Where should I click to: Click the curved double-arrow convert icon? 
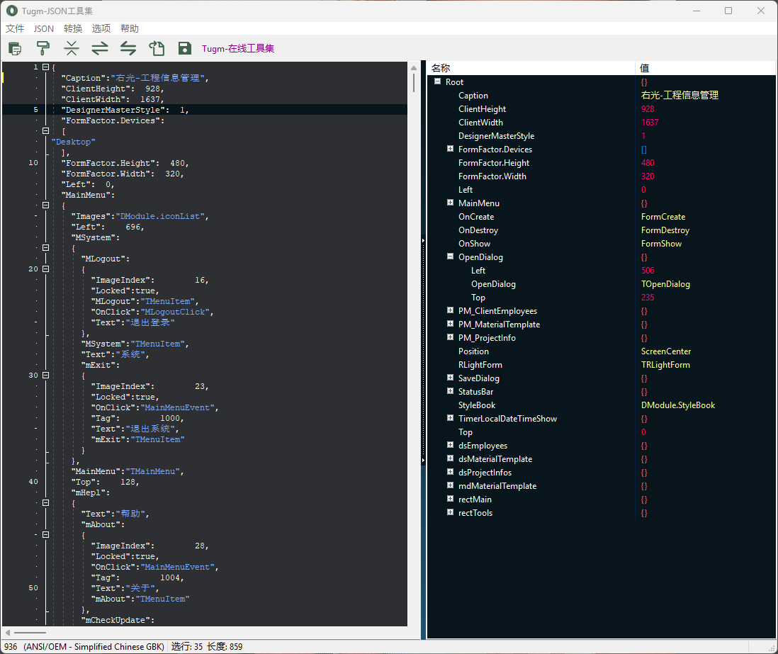coord(128,48)
